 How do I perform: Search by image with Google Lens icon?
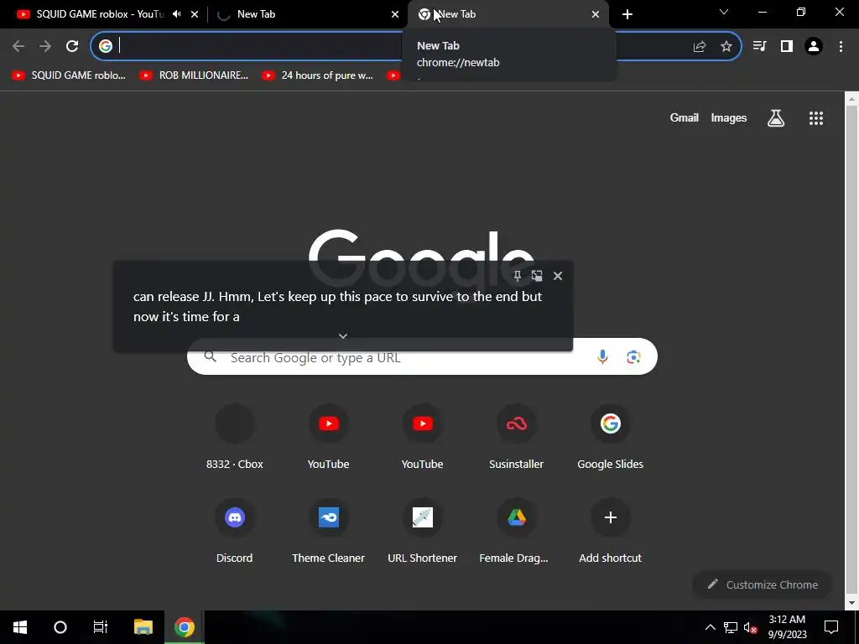point(633,357)
